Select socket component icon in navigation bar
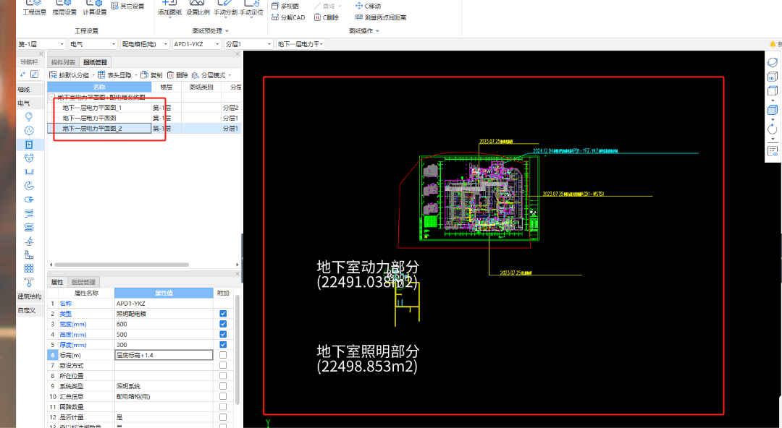The width and height of the screenshot is (782, 428). [29, 131]
